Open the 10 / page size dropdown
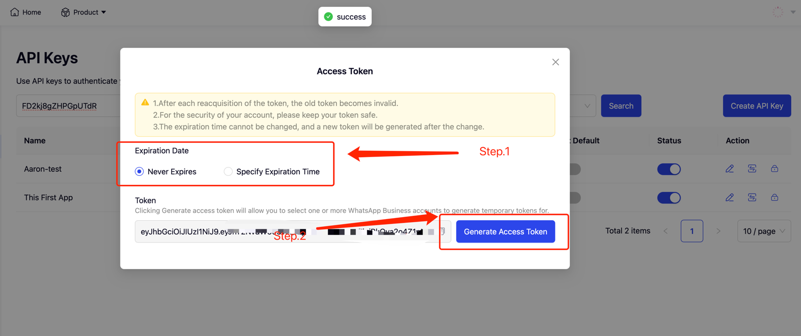Image resolution: width=801 pixels, height=336 pixels. coord(763,231)
